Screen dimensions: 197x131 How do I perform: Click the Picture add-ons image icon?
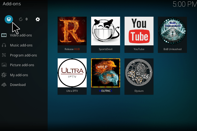pos(4,65)
